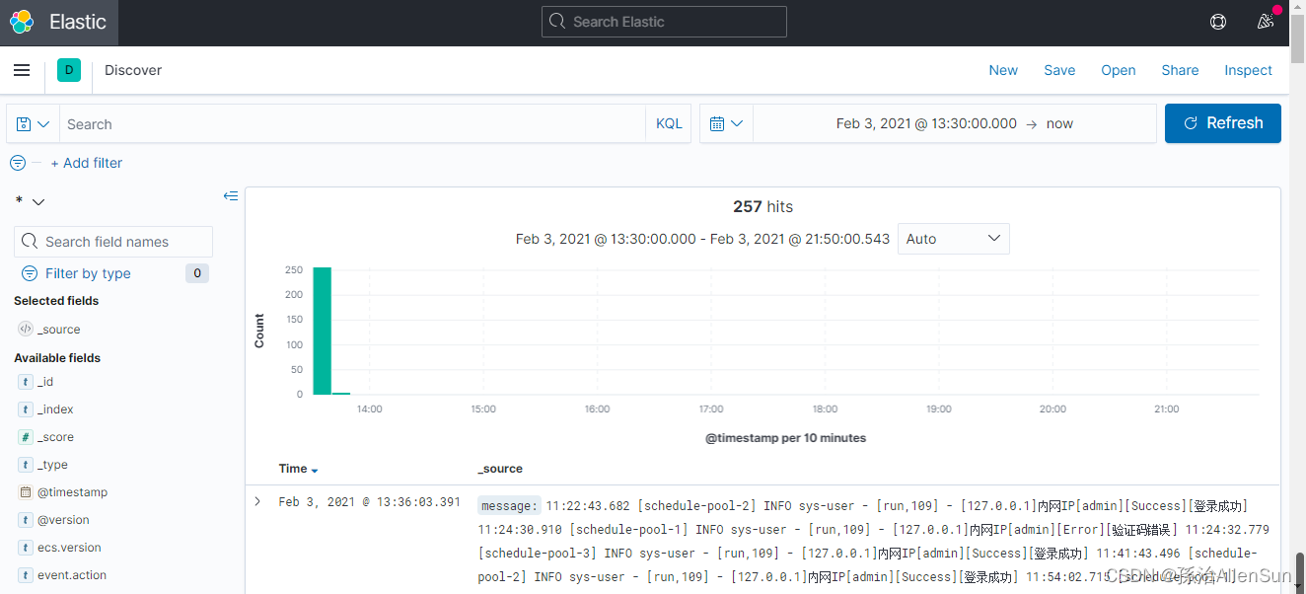The height and width of the screenshot is (594, 1306).
Task: Click the filter count badge 0
Action: 197,273
